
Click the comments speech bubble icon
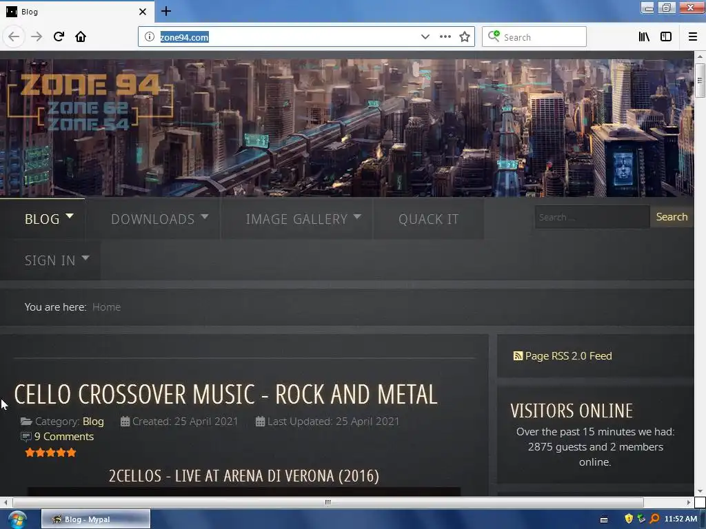pos(26,437)
